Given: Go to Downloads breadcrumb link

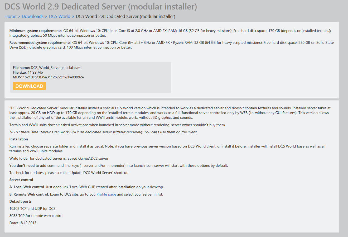Looking at the screenshot, I should 33,16.
